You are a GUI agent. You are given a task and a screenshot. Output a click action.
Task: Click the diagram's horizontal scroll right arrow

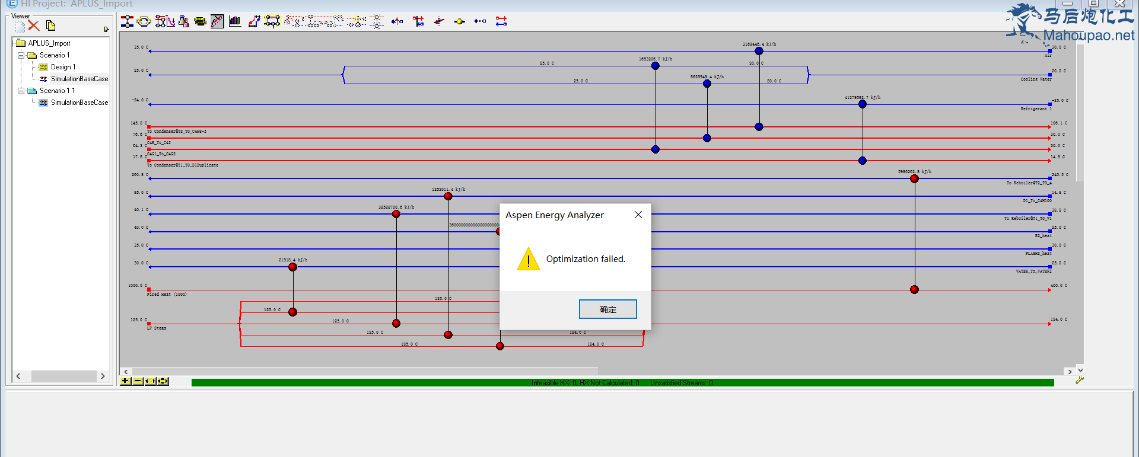tap(1070, 372)
